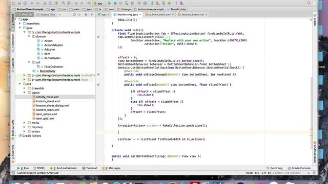Collapse the util package
Image resolution: width=328 pixels, height=184 pixels.
coord(29,62)
